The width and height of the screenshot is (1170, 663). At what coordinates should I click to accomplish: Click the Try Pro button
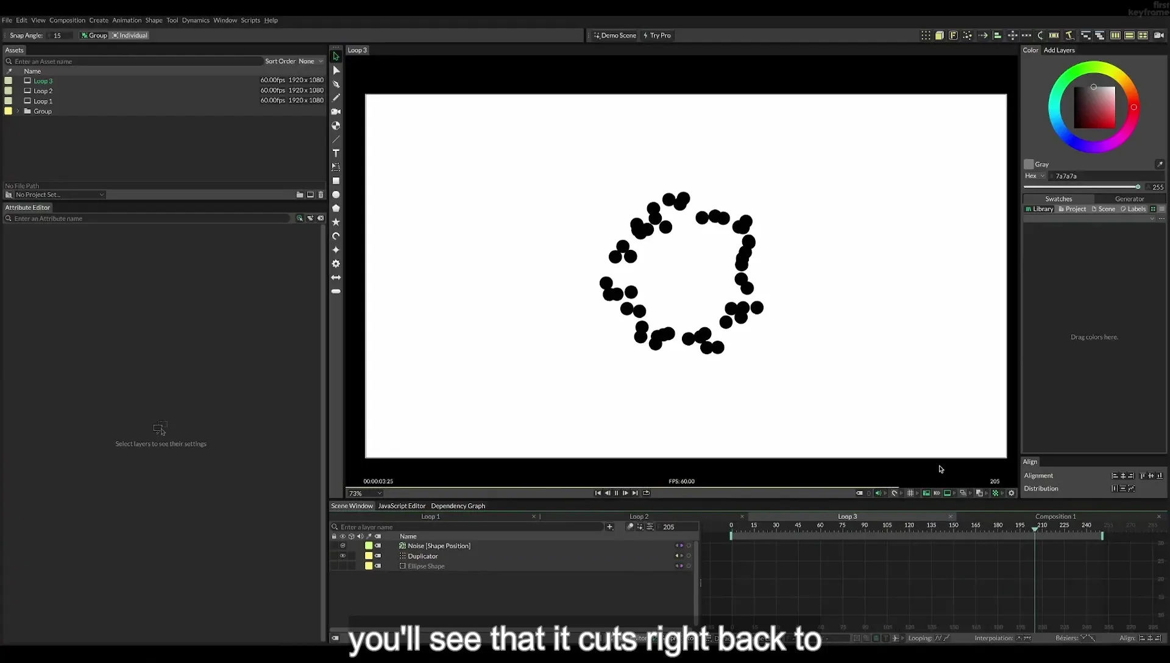point(657,35)
